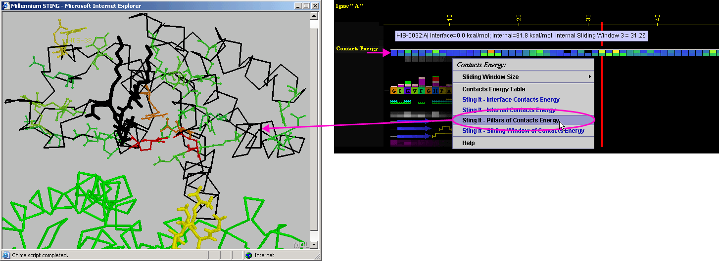Choose Sting It - Sliding Window of Contacts Energy
This screenshot has width=719, height=266.
[x=523, y=131]
